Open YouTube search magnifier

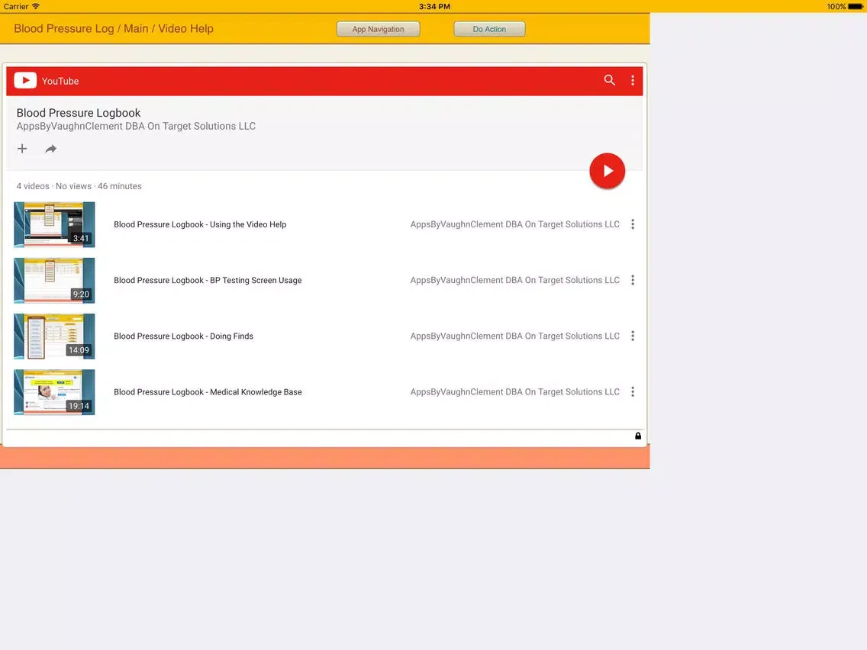click(x=609, y=80)
